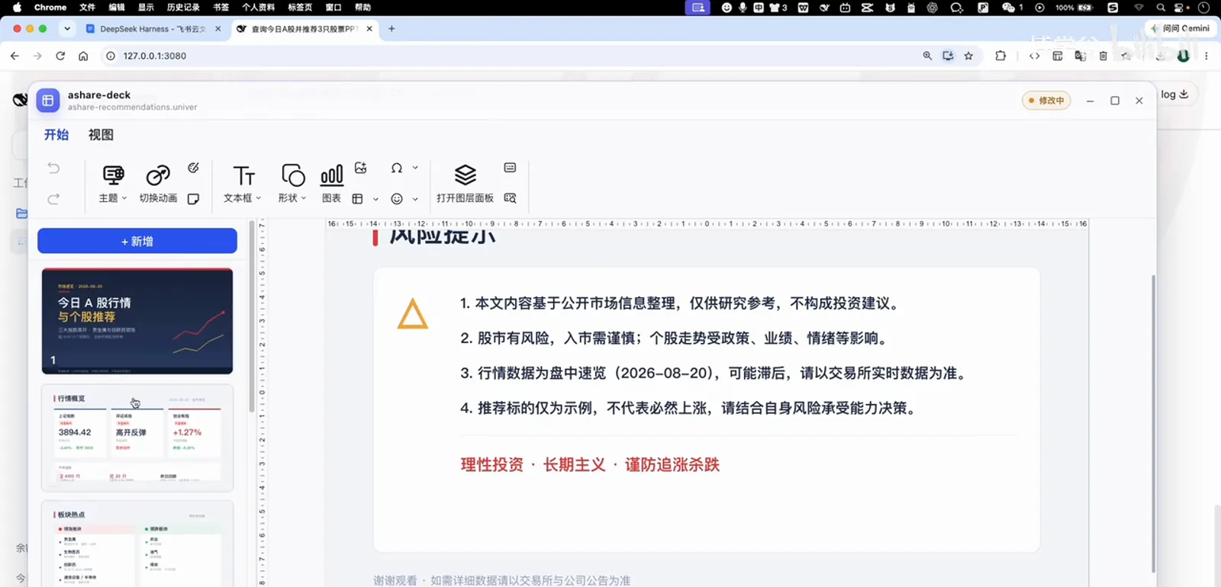Screen dimensions: 1221x587
Task: Select the 板块热点 slide thumbnail
Action: (x=137, y=544)
